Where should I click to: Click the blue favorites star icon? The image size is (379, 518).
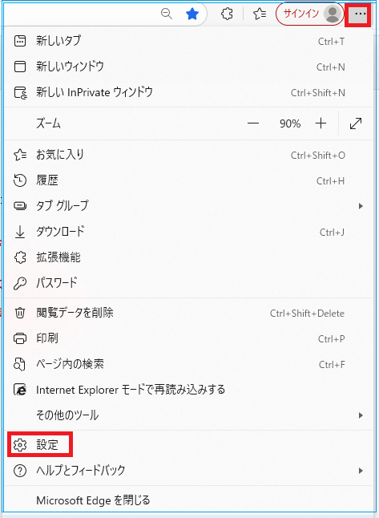[x=192, y=14]
